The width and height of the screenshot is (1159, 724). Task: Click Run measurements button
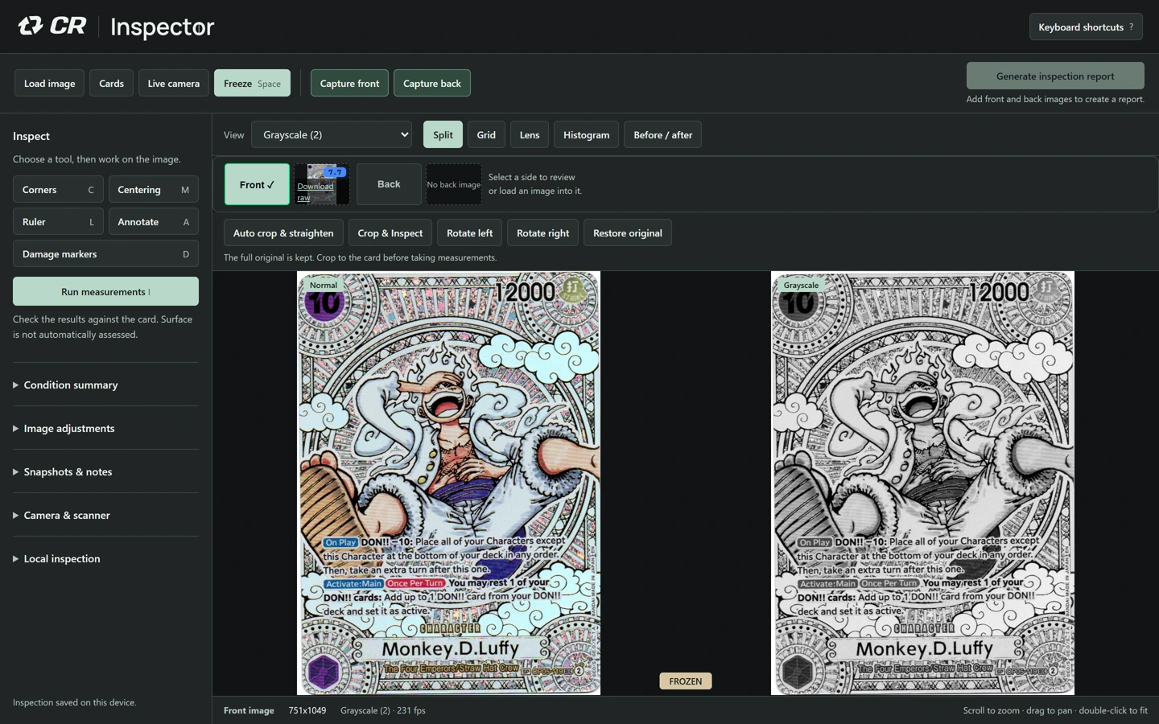pyautogui.click(x=105, y=291)
